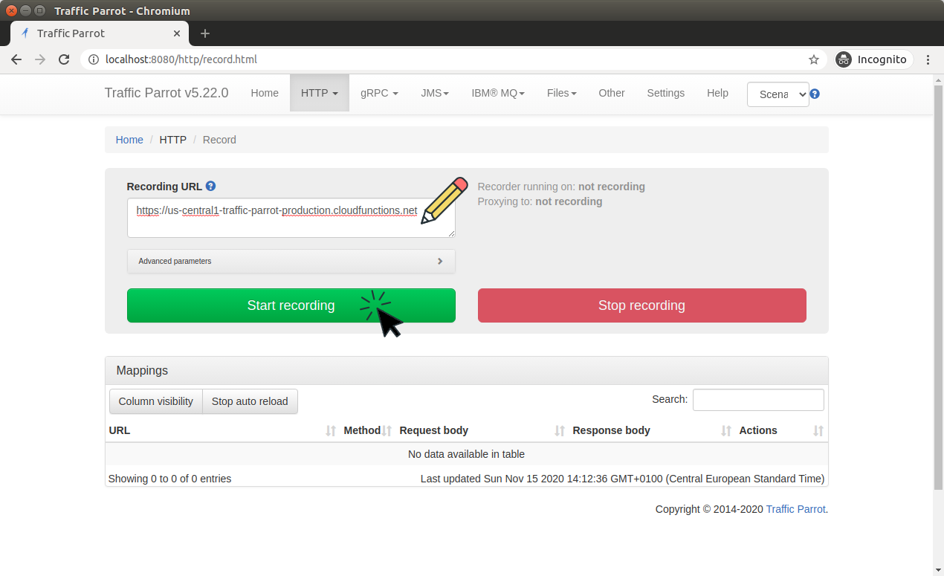The width and height of the screenshot is (944, 576).
Task: Reload the page with refresh icon
Action: point(64,59)
